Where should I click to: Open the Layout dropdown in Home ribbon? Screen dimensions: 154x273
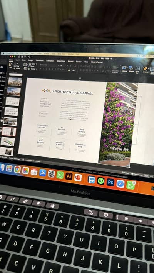click(x=33, y=64)
